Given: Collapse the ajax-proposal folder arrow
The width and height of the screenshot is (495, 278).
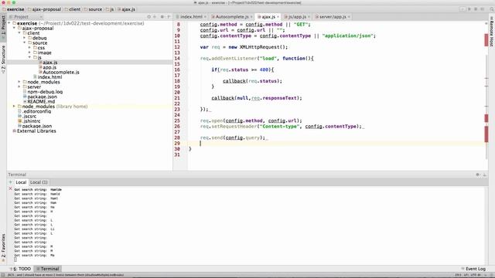Looking at the screenshot, I should [14, 29].
